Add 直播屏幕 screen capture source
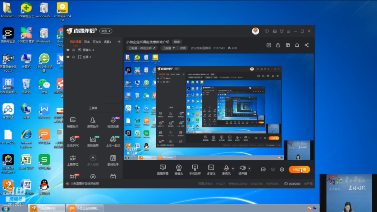The width and height of the screenshot is (377, 212). (163, 170)
